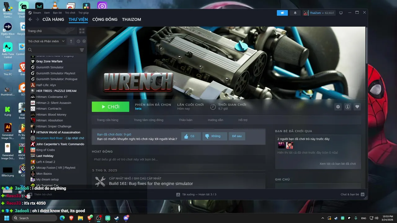Select HER TREES : PUZZLE DREAM

pos(56,91)
